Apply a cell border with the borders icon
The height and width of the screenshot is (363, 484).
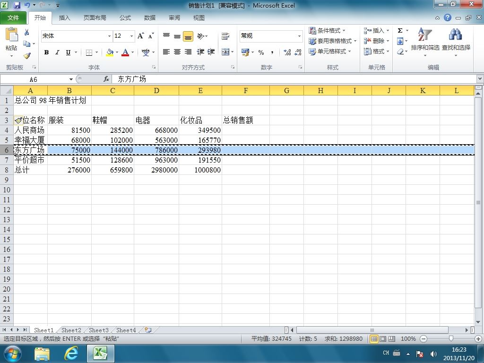pos(89,52)
